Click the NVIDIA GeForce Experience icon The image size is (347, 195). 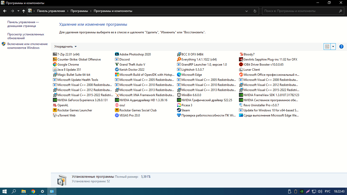[x=55, y=100]
